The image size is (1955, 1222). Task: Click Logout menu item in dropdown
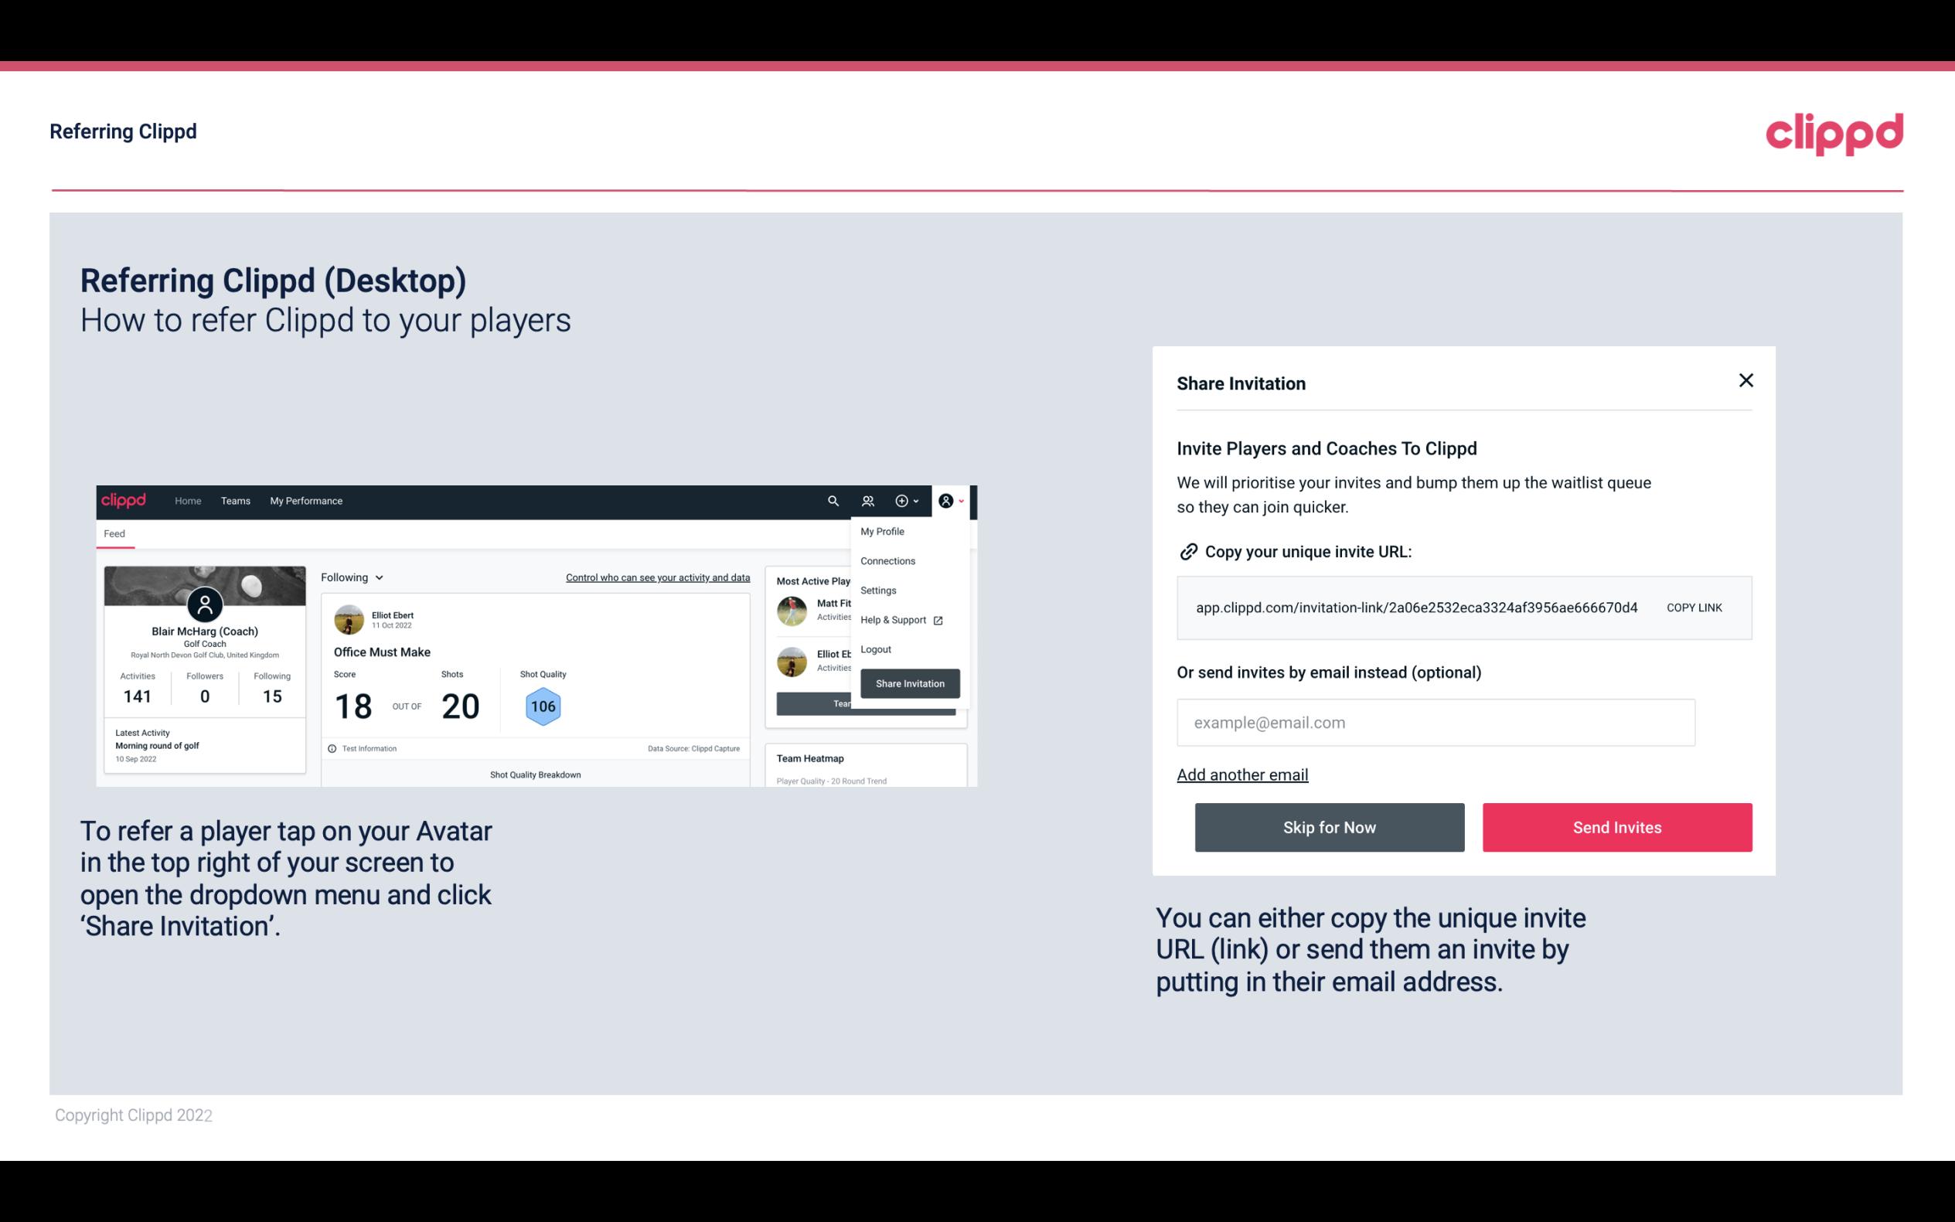tap(875, 649)
